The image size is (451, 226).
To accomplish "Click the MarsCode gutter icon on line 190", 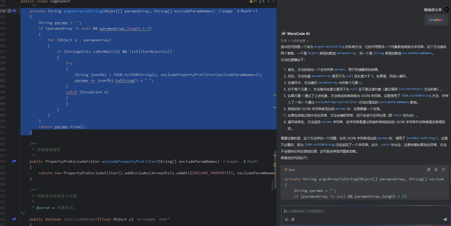I will [14, 11].
